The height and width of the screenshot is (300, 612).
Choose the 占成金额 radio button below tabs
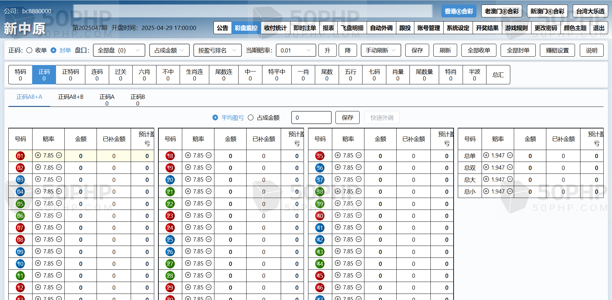click(x=251, y=117)
